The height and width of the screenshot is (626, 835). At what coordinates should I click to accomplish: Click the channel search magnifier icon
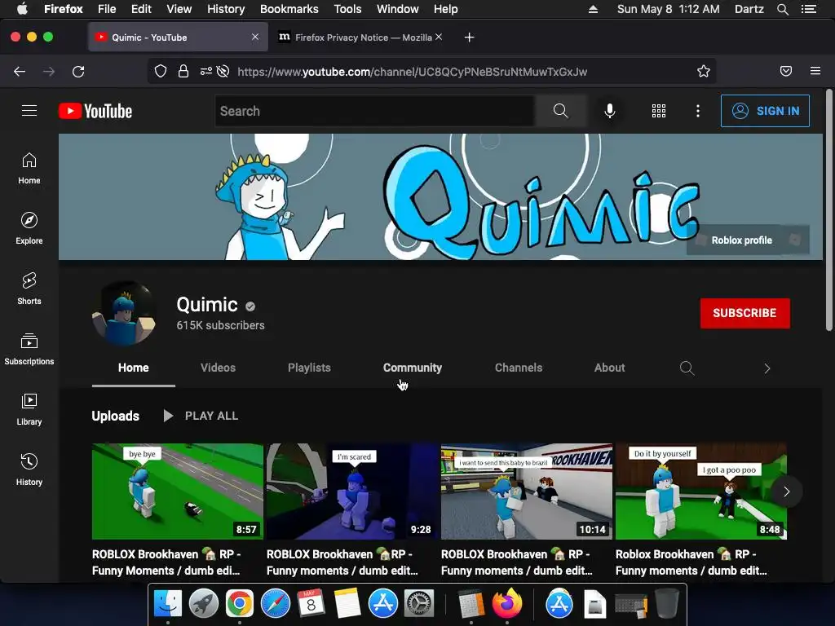(x=687, y=368)
